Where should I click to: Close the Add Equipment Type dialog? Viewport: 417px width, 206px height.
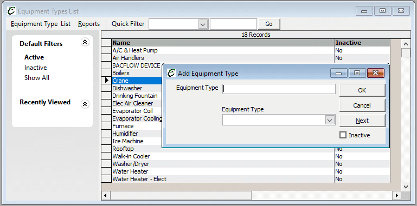(x=375, y=73)
